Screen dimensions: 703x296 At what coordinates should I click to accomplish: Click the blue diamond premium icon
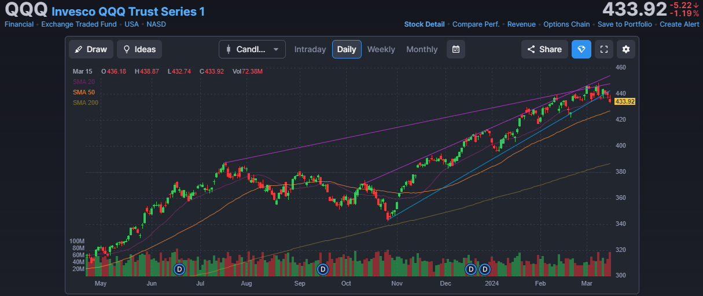[x=581, y=49]
